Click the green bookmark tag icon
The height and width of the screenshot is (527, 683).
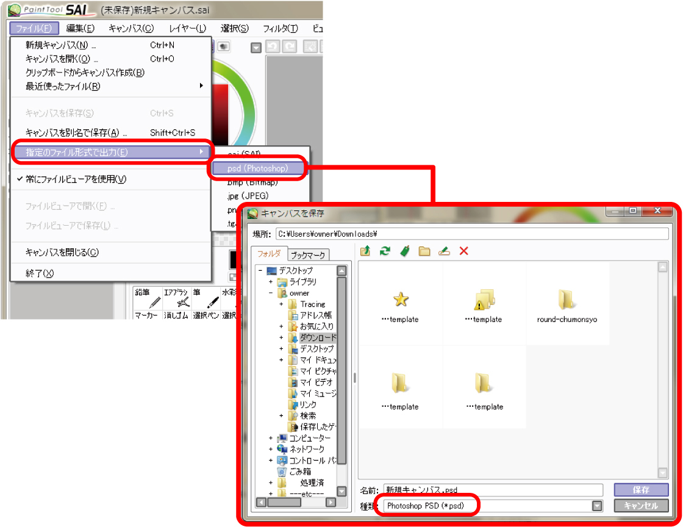point(405,251)
